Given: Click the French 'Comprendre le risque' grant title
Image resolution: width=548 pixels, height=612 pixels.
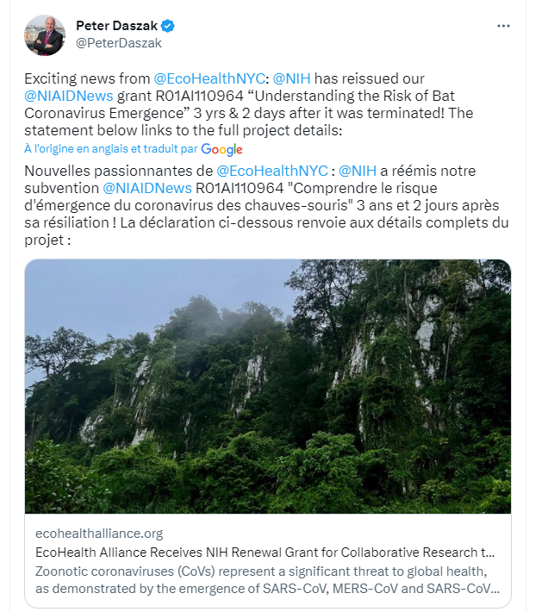Looking at the screenshot, I should pyautogui.click(x=345, y=188).
